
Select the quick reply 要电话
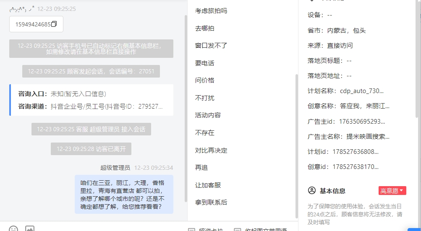[204, 63]
